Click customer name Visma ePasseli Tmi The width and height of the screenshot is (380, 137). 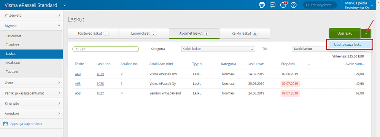[163, 74]
